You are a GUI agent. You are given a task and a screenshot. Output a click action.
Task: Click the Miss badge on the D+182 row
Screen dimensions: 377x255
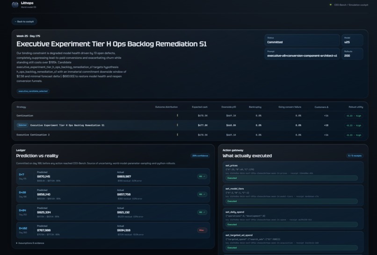tap(202, 230)
